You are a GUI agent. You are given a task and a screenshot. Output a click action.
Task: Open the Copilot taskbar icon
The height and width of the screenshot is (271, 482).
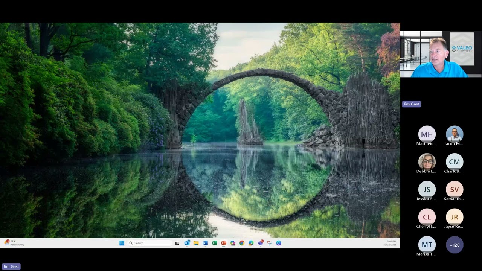coord(233,243)
